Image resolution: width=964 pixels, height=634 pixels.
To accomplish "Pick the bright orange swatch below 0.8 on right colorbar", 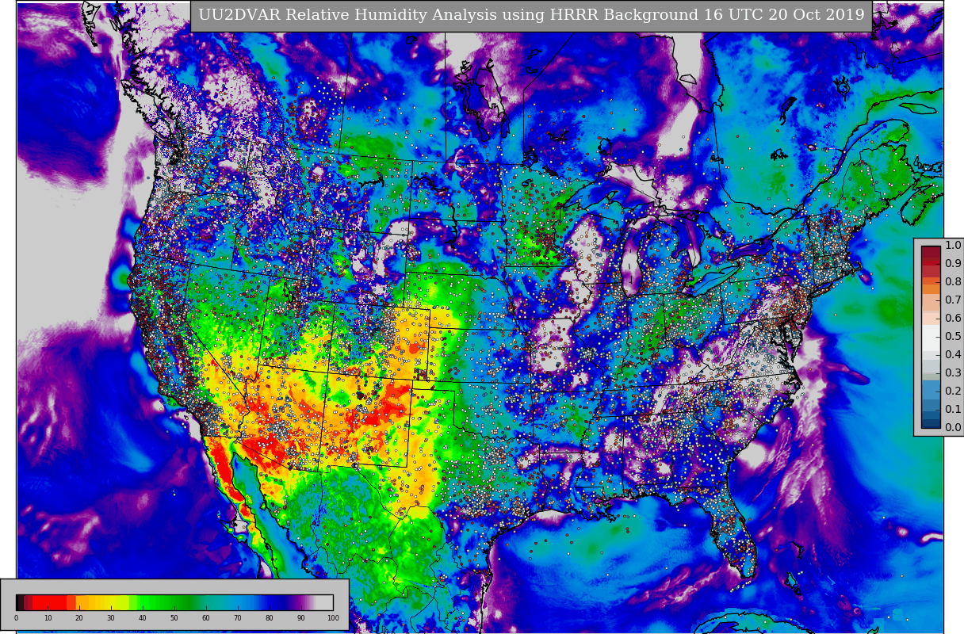I will coord(931,289).
